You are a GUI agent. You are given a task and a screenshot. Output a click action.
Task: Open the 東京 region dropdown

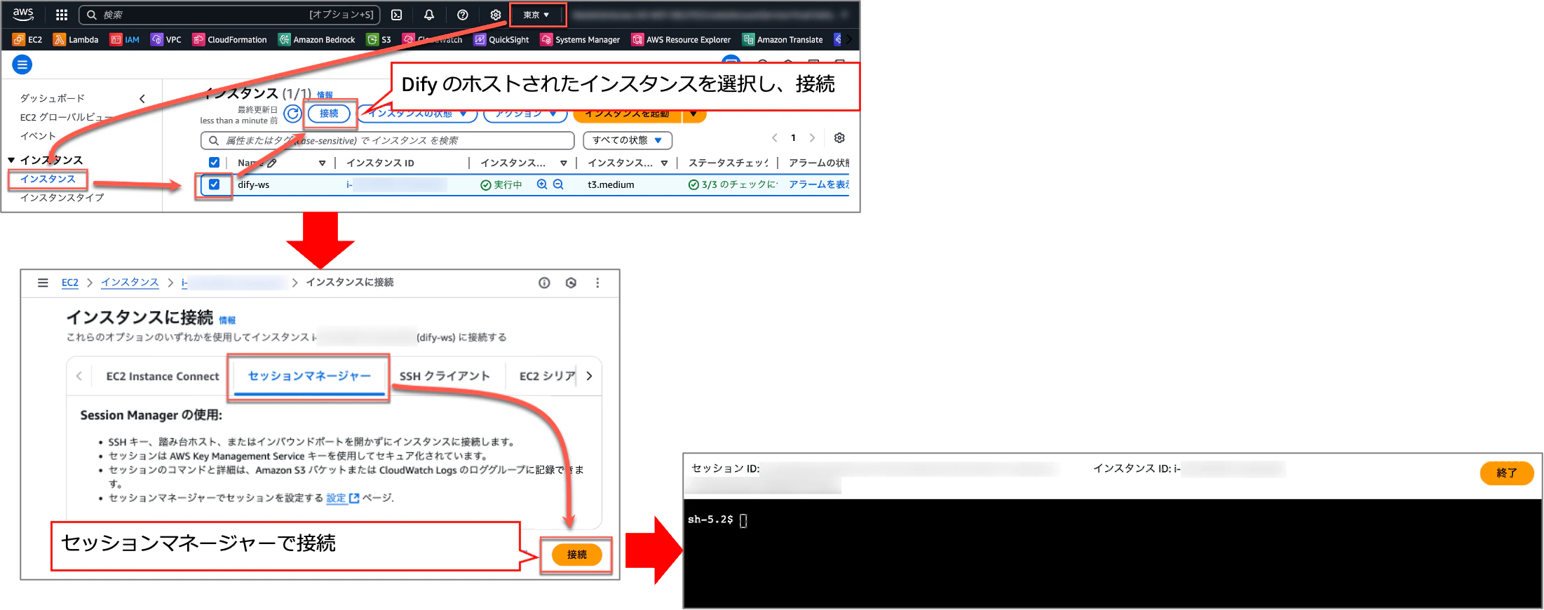(536, 15)
